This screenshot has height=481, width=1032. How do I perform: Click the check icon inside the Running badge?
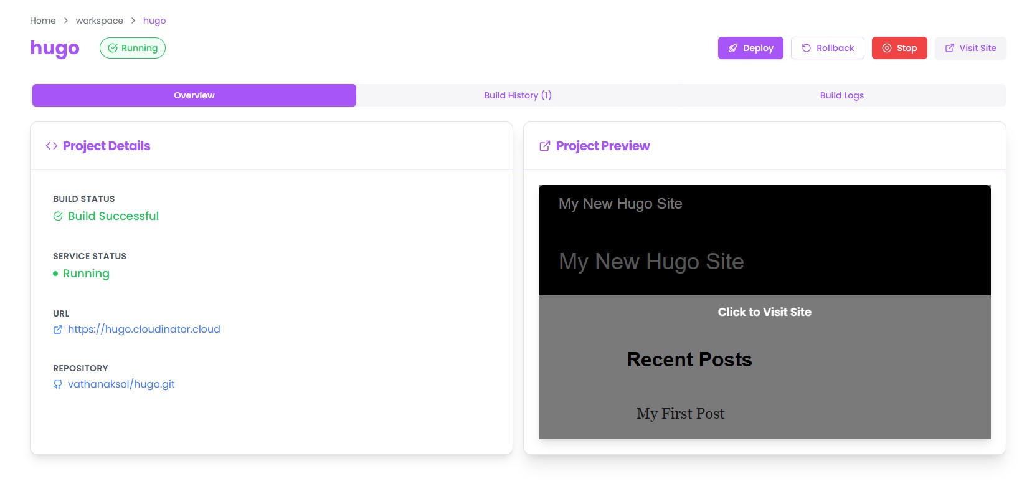click(113, 47)
